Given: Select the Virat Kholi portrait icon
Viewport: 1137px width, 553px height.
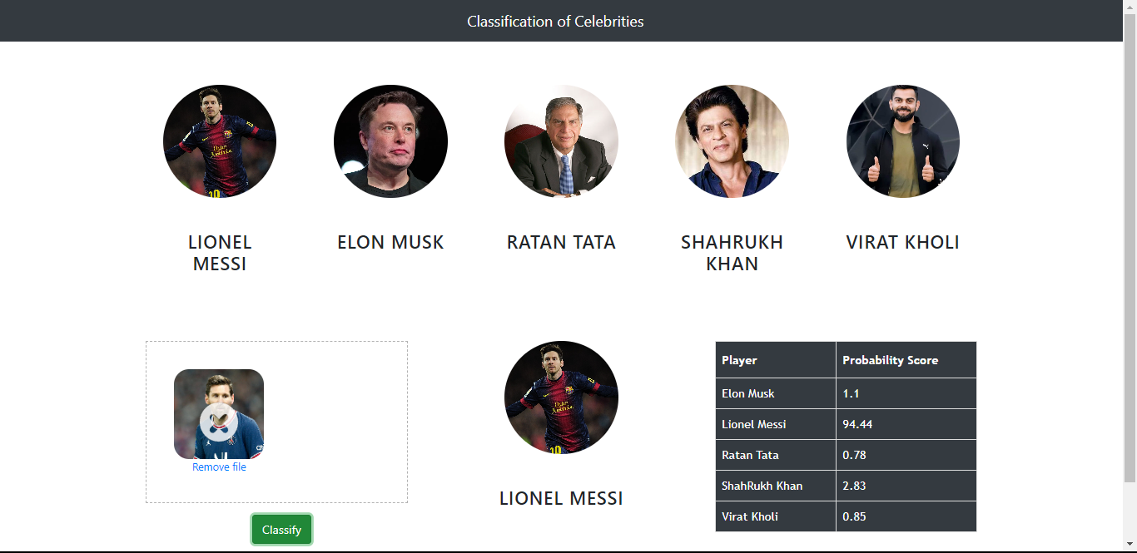Looking at the screenshot, I should (902, 141).
